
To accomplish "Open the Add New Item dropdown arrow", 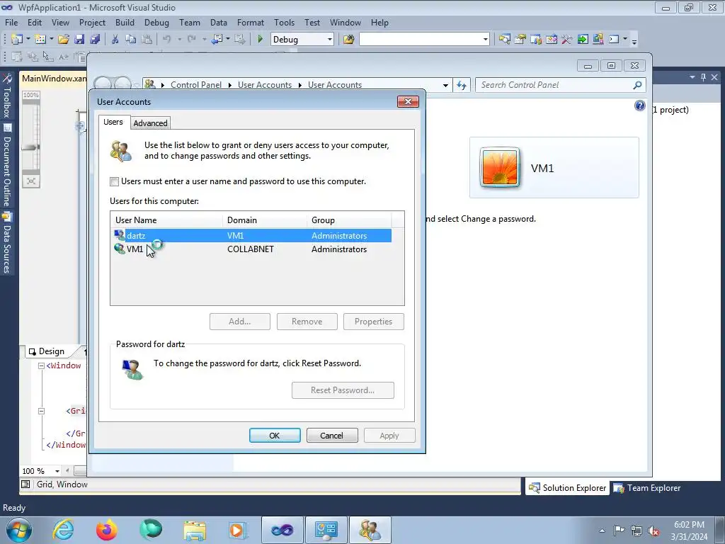I will point(51,40).
